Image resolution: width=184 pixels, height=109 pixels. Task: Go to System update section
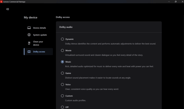pyautogui.click(x=38, y=35)
